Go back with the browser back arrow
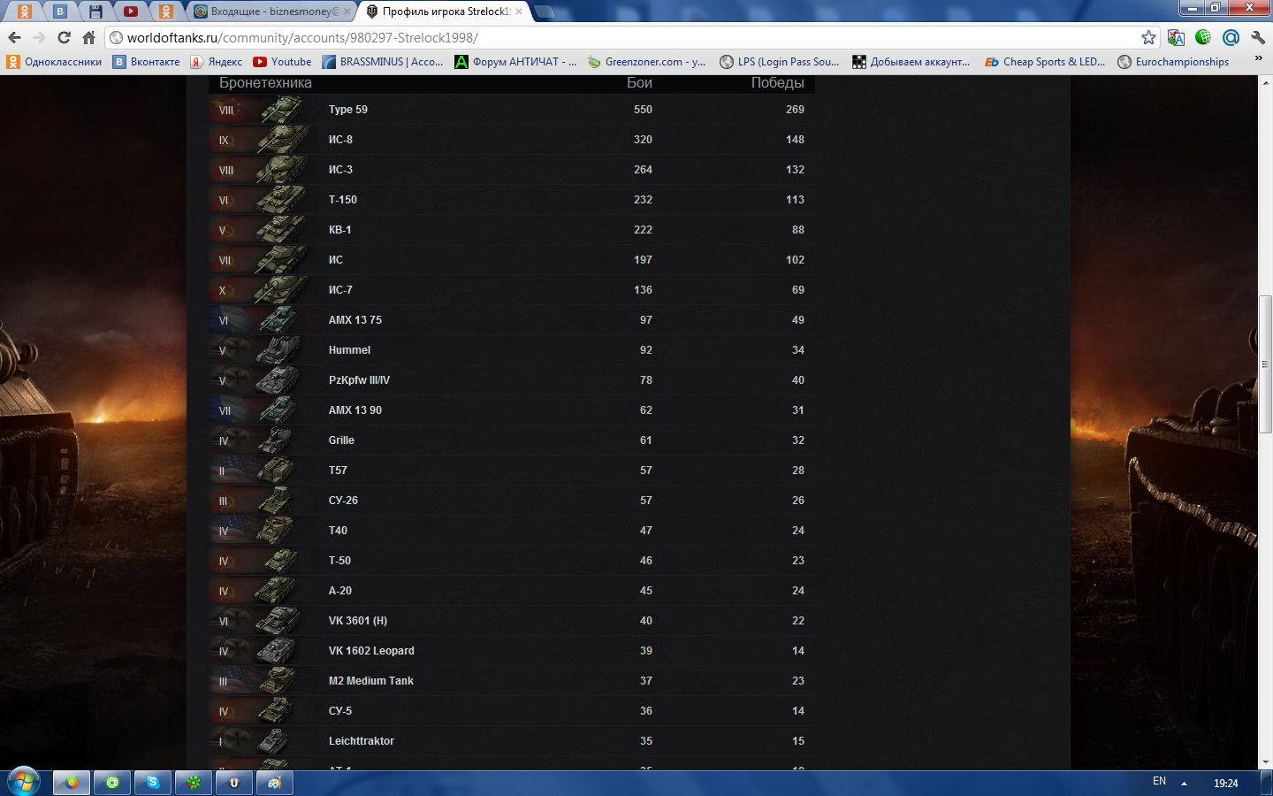The image size is (1273, 796). click(14, 37)
